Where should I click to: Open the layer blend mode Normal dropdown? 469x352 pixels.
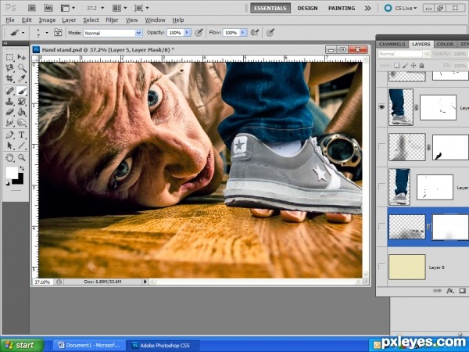point(404,54)
